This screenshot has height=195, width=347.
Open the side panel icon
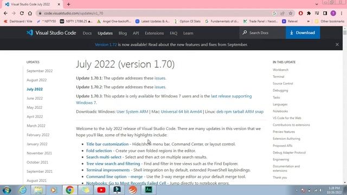pos(325,13)
